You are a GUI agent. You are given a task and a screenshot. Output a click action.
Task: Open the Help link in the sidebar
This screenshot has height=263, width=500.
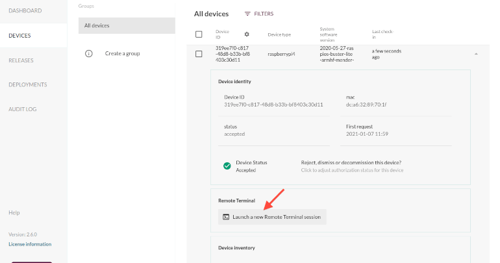pos(14,212)
